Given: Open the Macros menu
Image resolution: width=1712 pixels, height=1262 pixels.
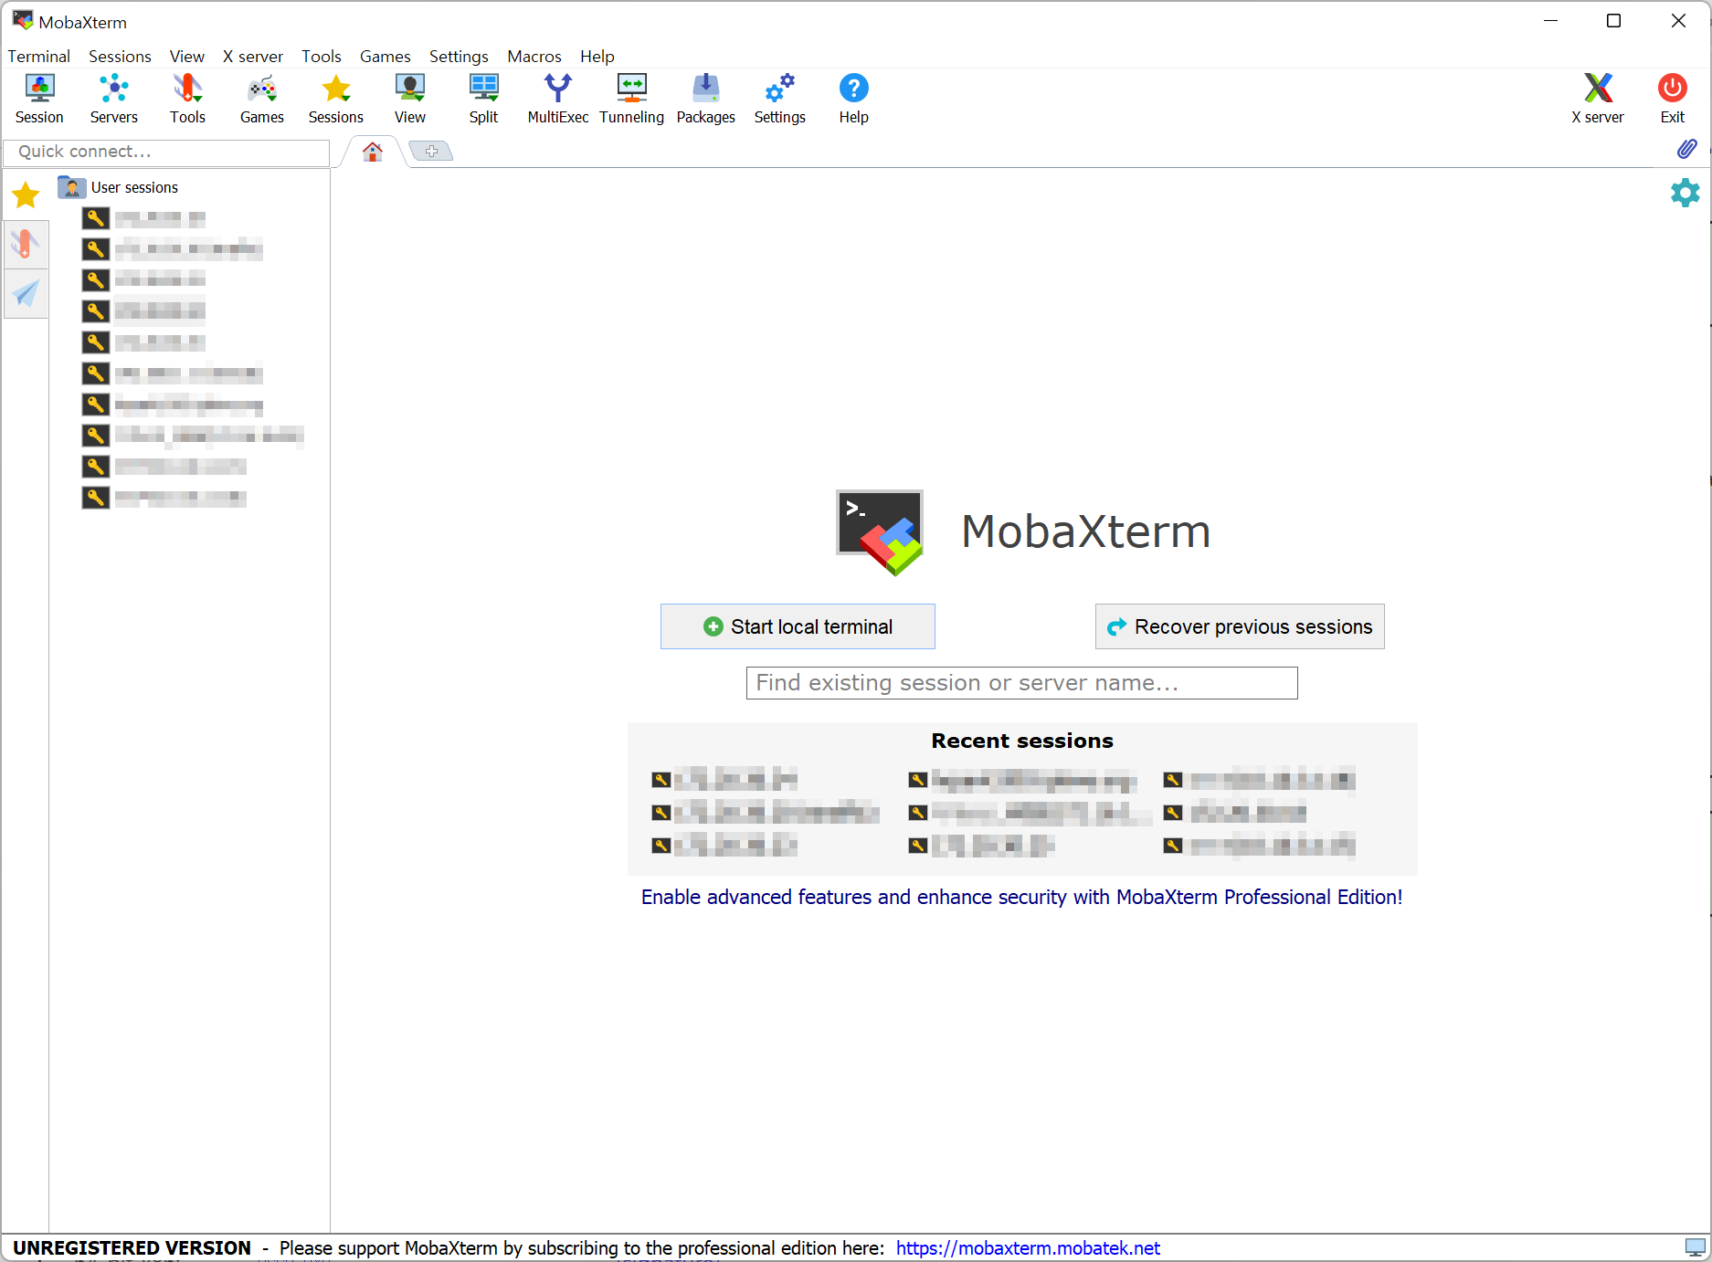Looking at the screenshot, I should (534, 57).
